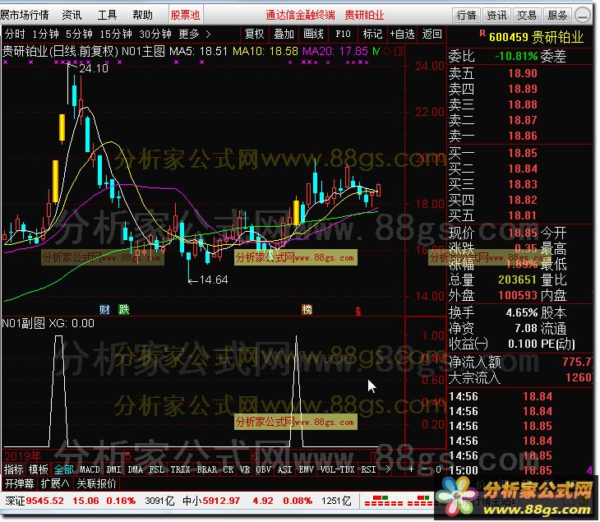Show more indicators with the arrow after RSI
Image resolution: width=600 pixels, height=522 pixels.
click(x=388, y=469)
